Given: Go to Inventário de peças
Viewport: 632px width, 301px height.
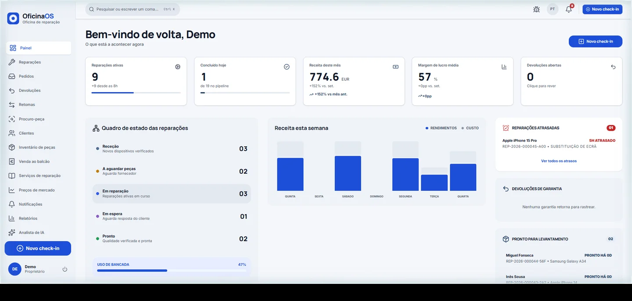Looking at the screenshot, I should [x=39, y=147].
